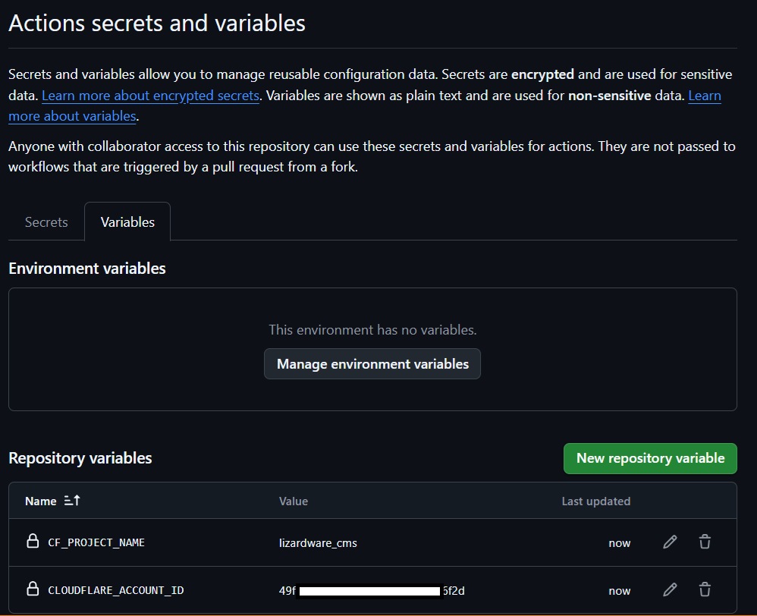The width and height of the screenshot is (757, 616).
Task: Select the lock icon beside CLOUDFLARE_ACCOUNT_ID
Action: tap(31, 589)
